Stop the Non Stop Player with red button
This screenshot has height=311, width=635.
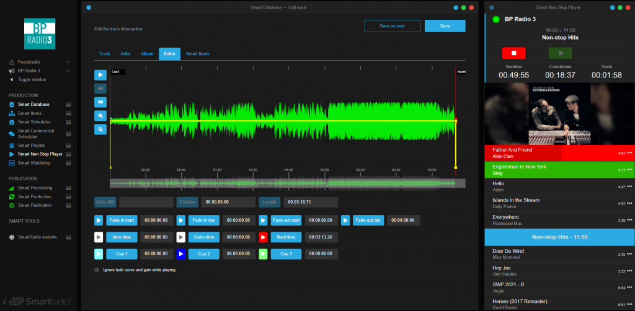pos(513,53)
